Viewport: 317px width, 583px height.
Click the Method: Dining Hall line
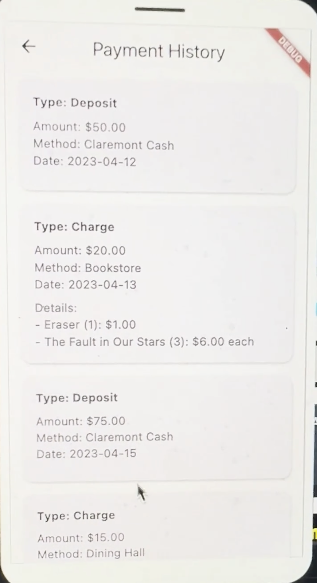91,553
